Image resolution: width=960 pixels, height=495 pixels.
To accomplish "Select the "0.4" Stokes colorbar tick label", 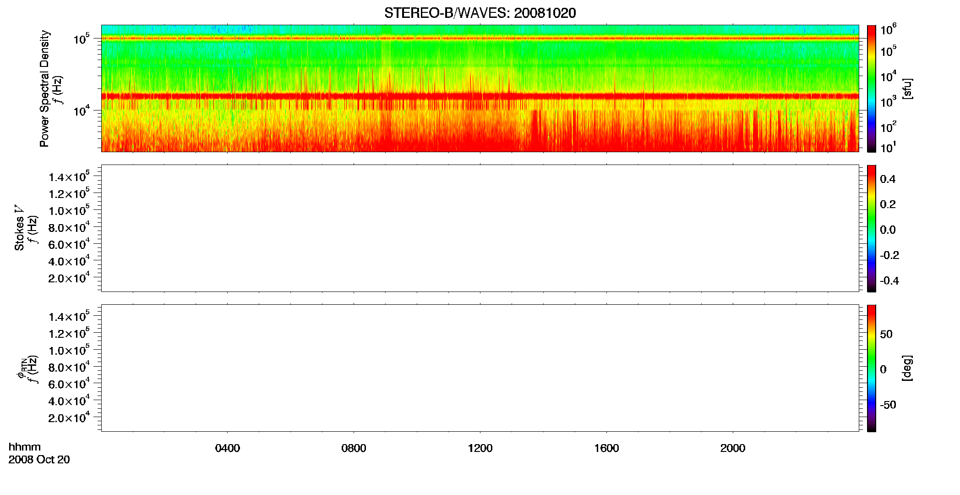I will [x=888, y=179].
